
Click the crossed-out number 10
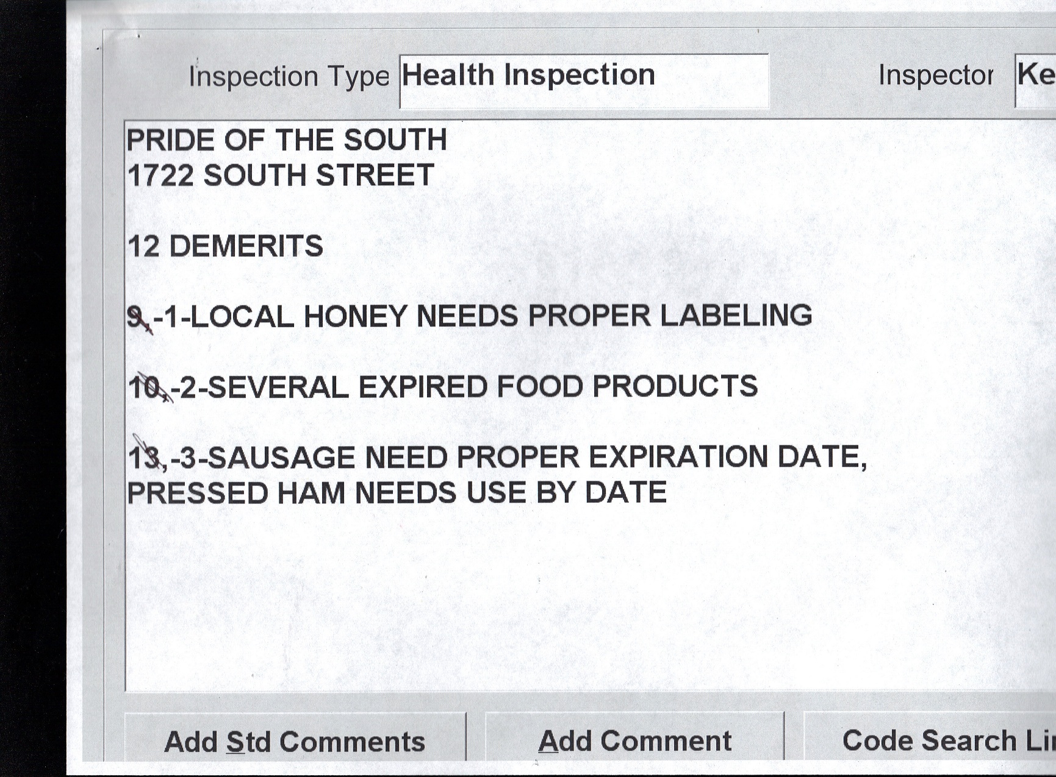[145, 388]
